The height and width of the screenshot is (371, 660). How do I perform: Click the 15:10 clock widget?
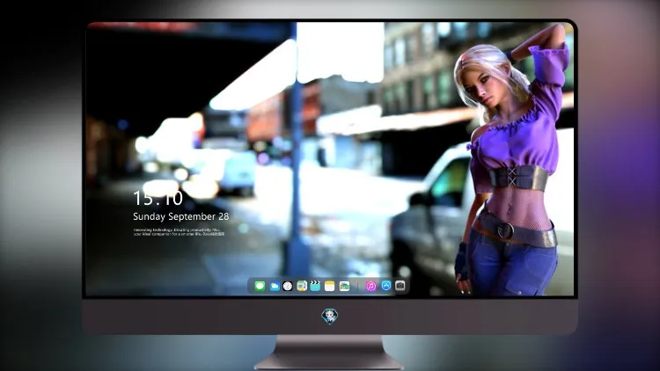click(x=158, y=199)
